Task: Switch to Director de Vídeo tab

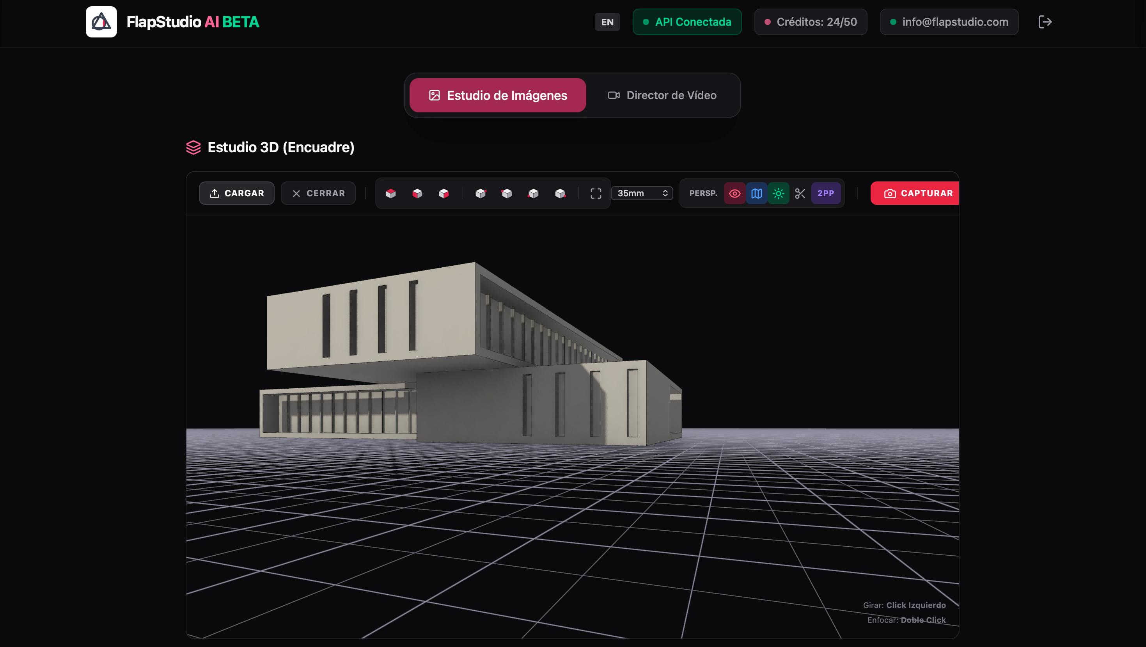Action: [662, 95]
